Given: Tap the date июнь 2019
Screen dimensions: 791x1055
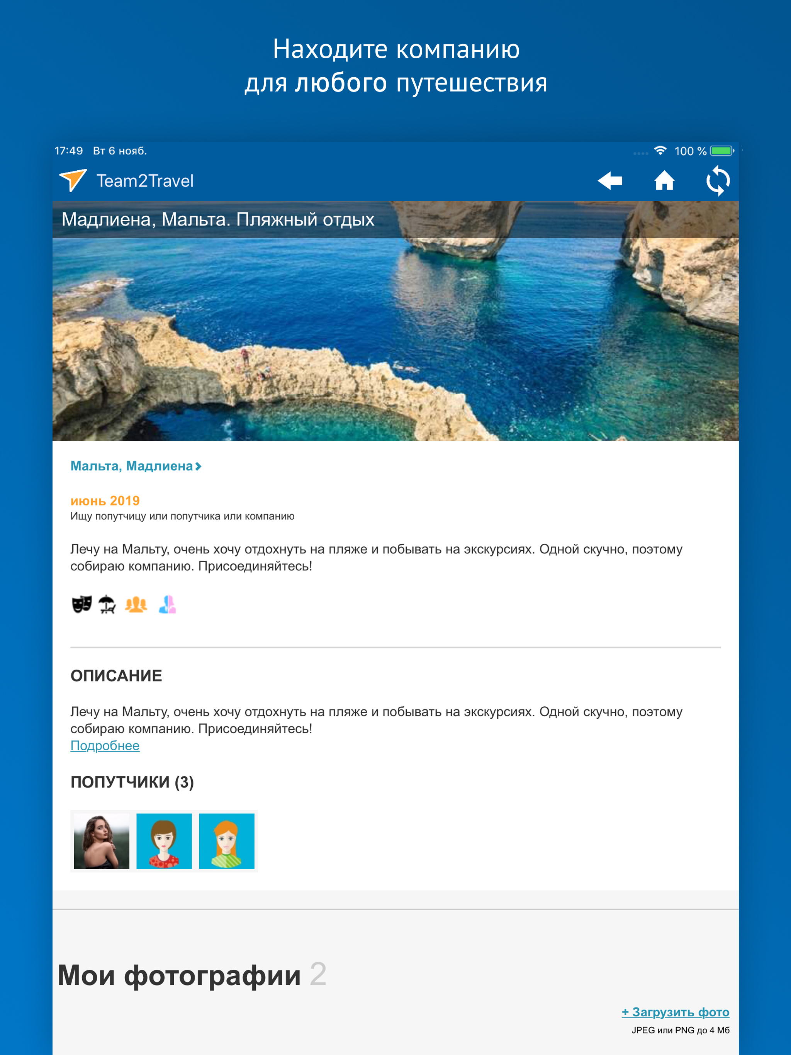Looking at the screenshot, I should click(x=105, y=500).
